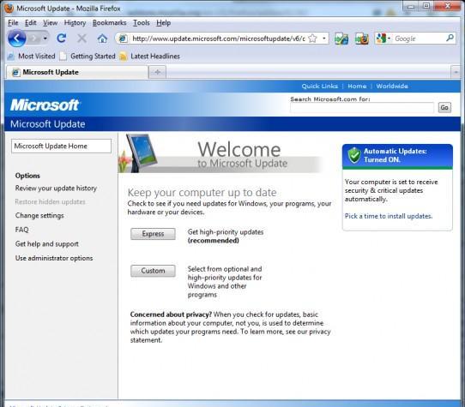This screenshot has height=407, width=465.
Task: Reload the page with the refresh icon
Action: pyautogui.click(x=62, y=39)
